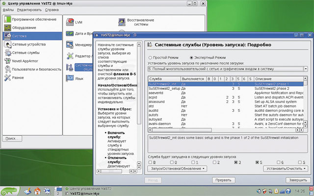
Task: Launch the LVM module icon
Action: [x=70, y=22]
